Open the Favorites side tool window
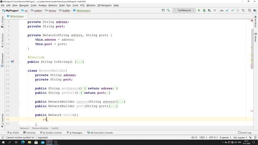258x145 pixels. [2, 120]
